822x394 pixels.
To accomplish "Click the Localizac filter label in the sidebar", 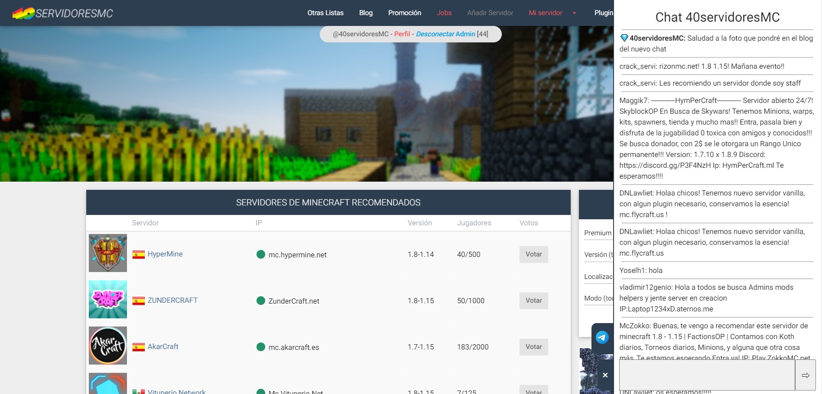I will tap(598, 276).
